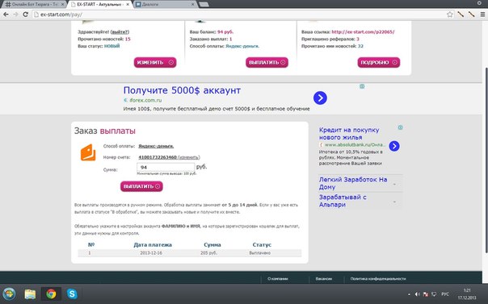The height and width of the screenshot is (304, 488).
Task: Open a new browser tab
Action: [x=204, y=4]
